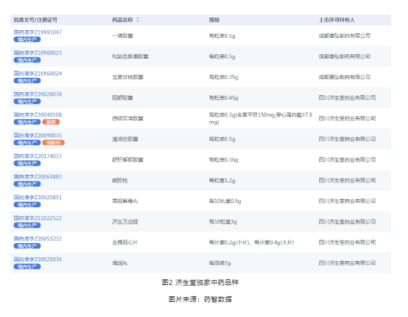Click 境内生产 tag under Z20025036

(x=27, y=266)
